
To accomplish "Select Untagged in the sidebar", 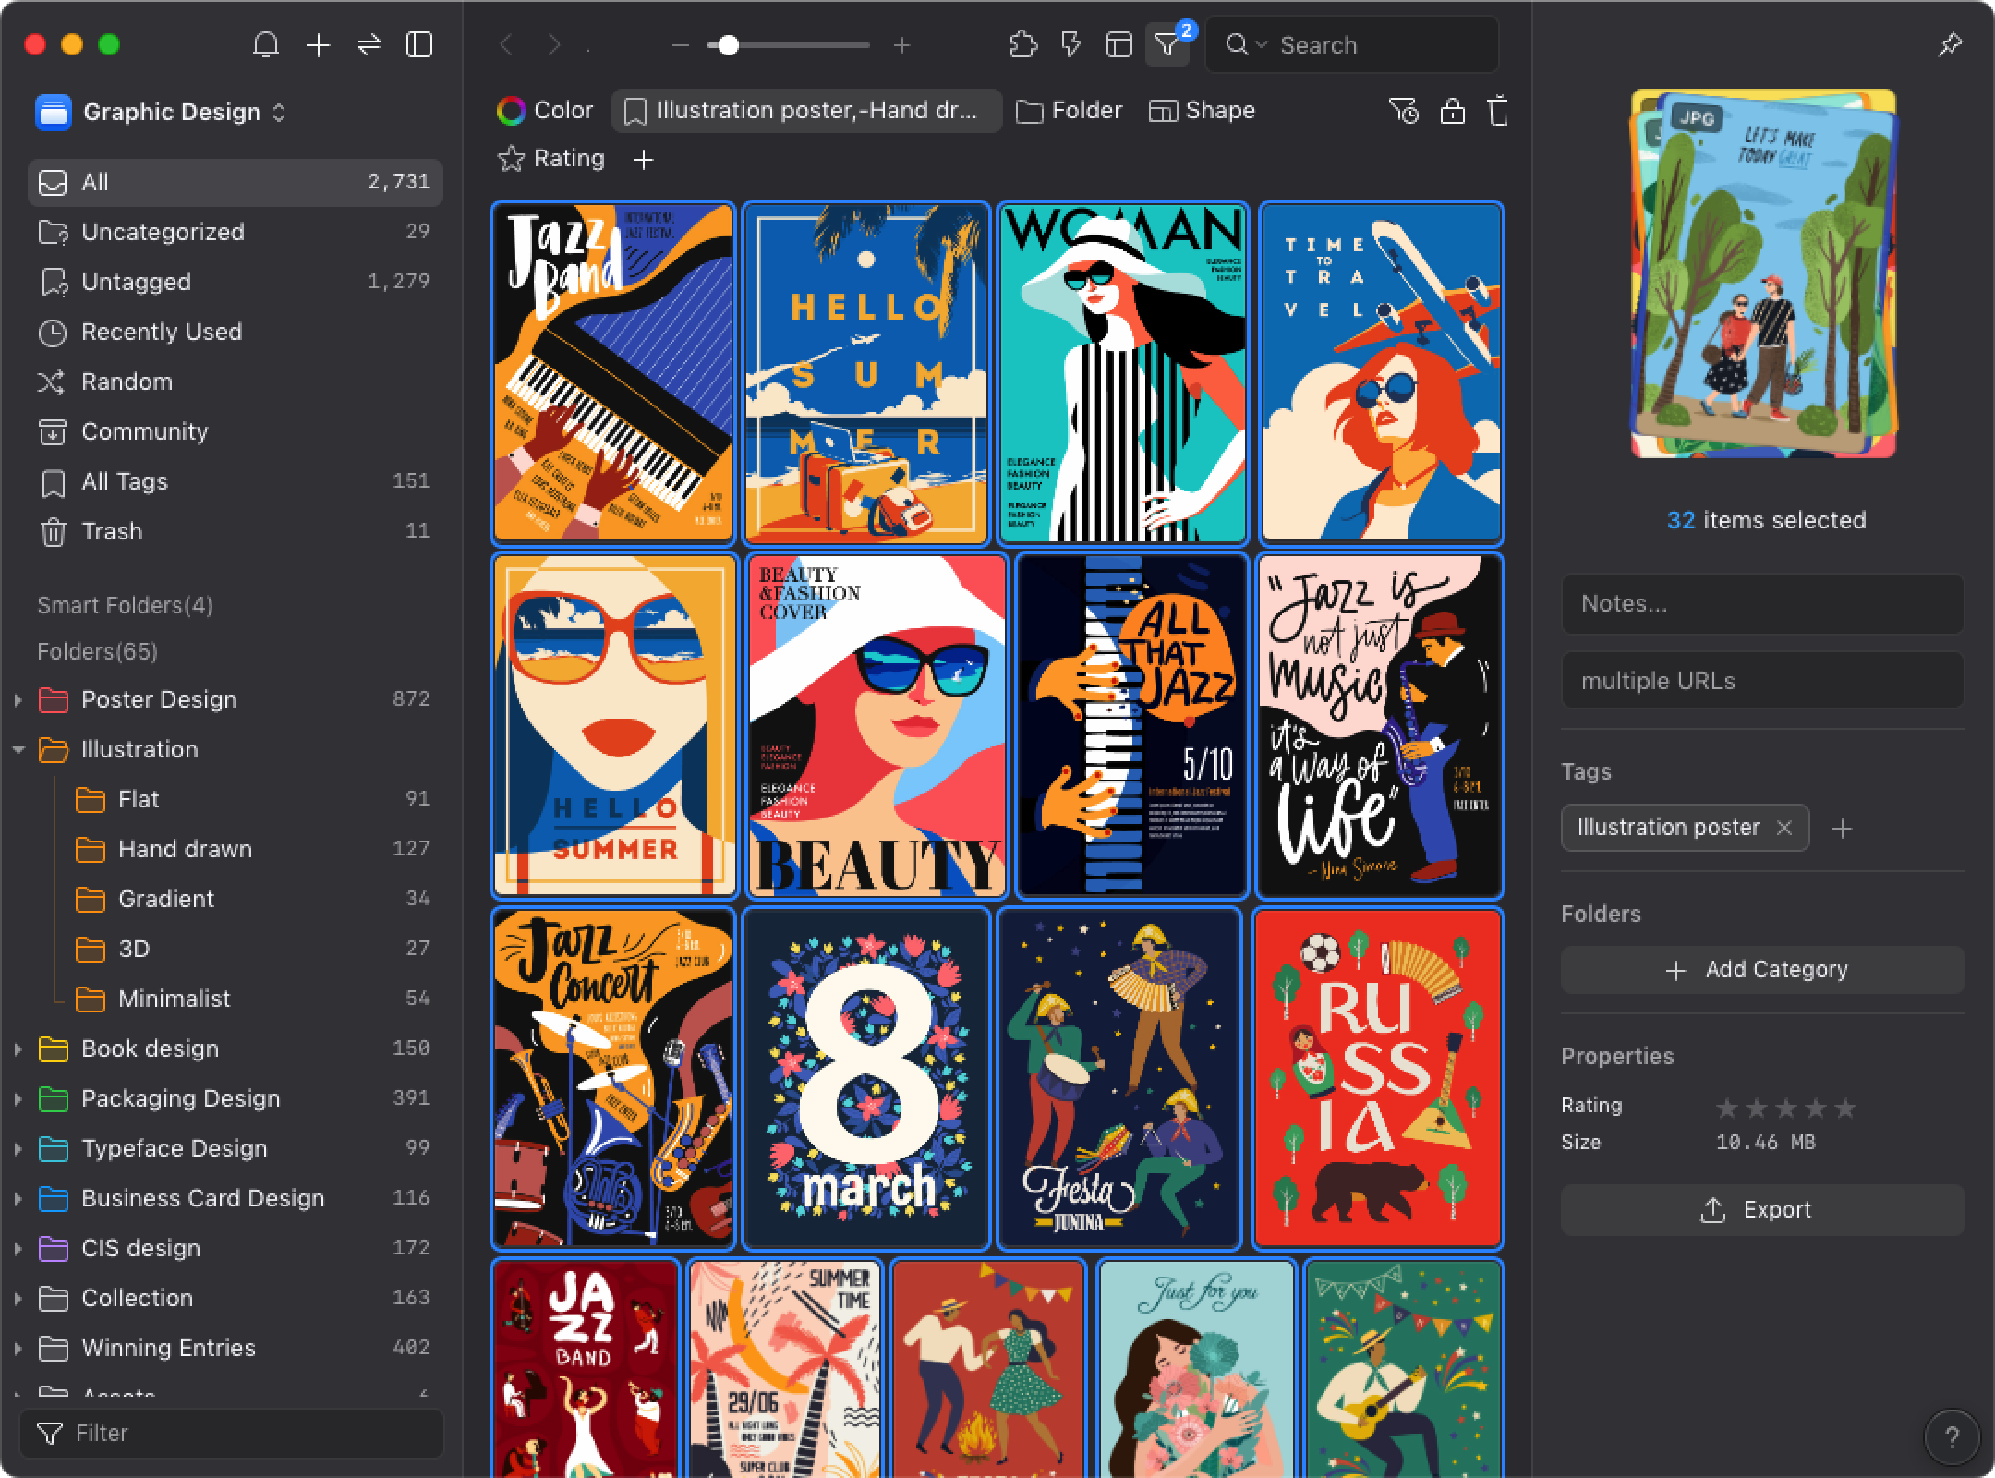I will pyautogui.click(x=235, y=282).
